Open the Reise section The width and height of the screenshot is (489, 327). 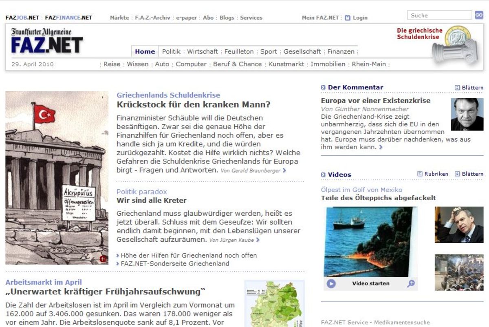pyautogui.click(x=112, y=64)
